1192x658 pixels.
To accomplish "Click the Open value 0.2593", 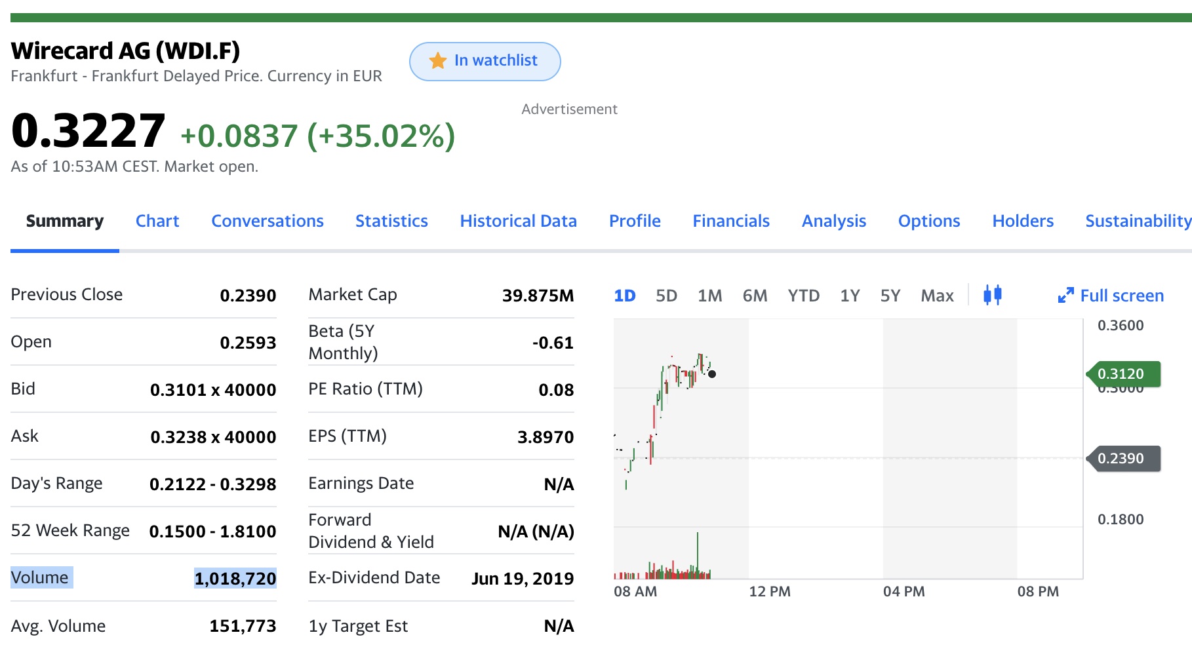I will coord(248,343).
